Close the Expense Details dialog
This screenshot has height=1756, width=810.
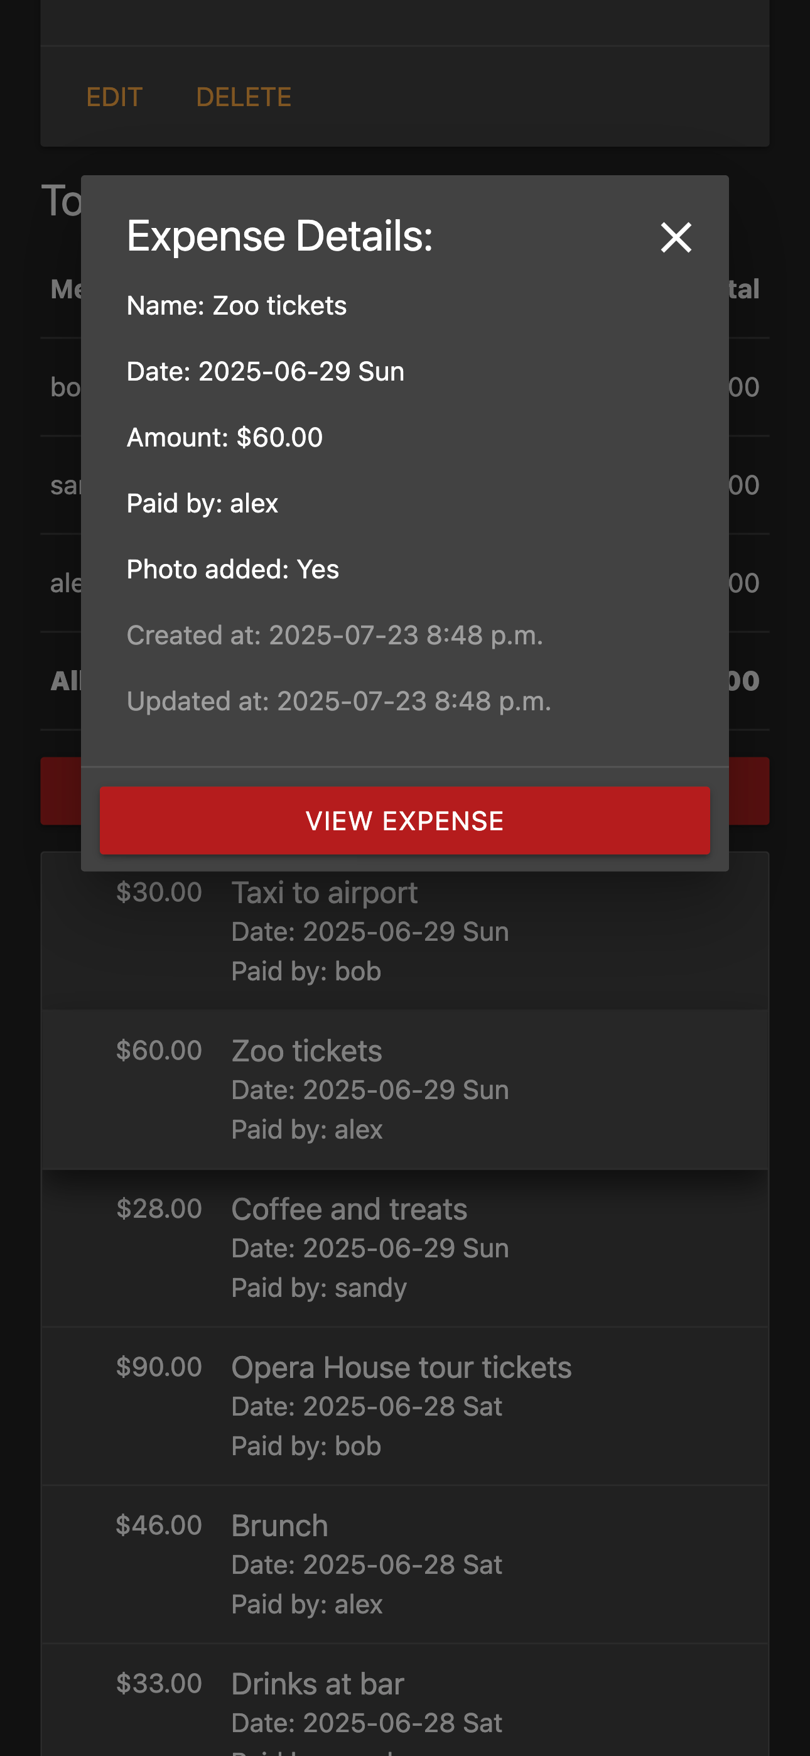[x=676, y=237]
